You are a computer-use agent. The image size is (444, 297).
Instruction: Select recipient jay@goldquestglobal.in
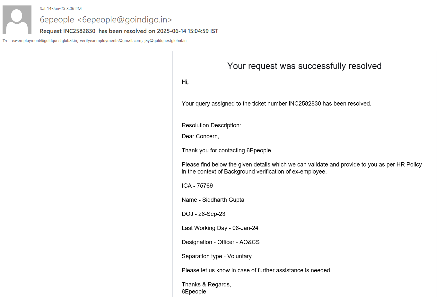point(165,41)
